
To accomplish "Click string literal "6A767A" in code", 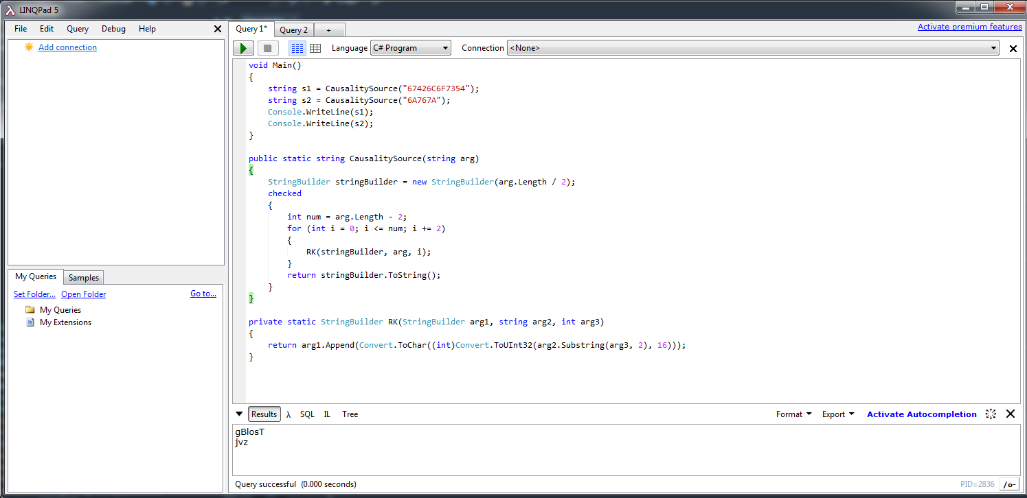I will tap(422, 100).
